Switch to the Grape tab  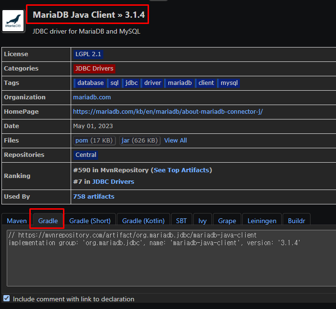(x=227, y=221)
